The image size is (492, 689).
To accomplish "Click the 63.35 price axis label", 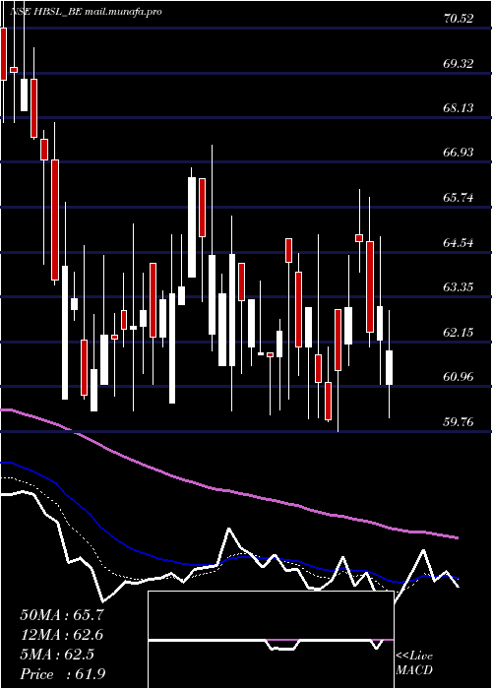I will point(459,287).
